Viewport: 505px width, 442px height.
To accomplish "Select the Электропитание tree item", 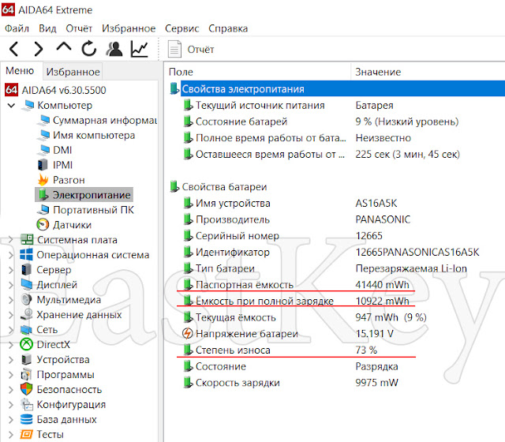I will [84, 195].
